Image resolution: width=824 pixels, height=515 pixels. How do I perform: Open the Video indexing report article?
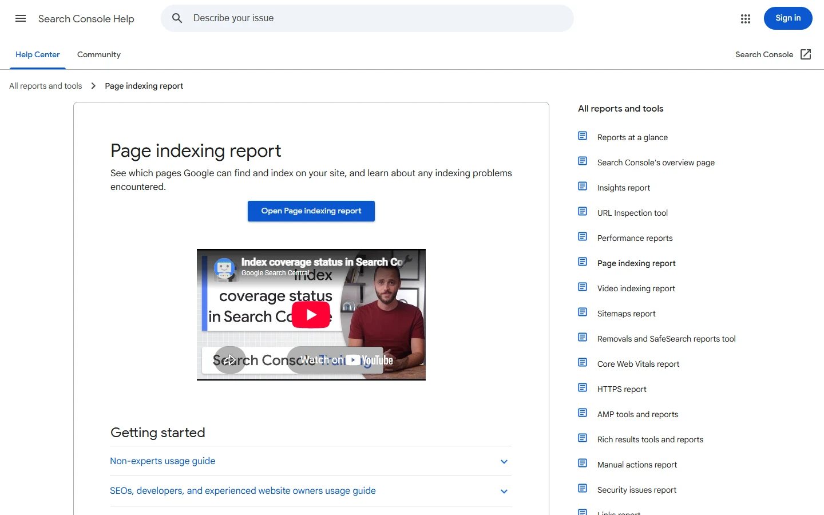point(636,288)
